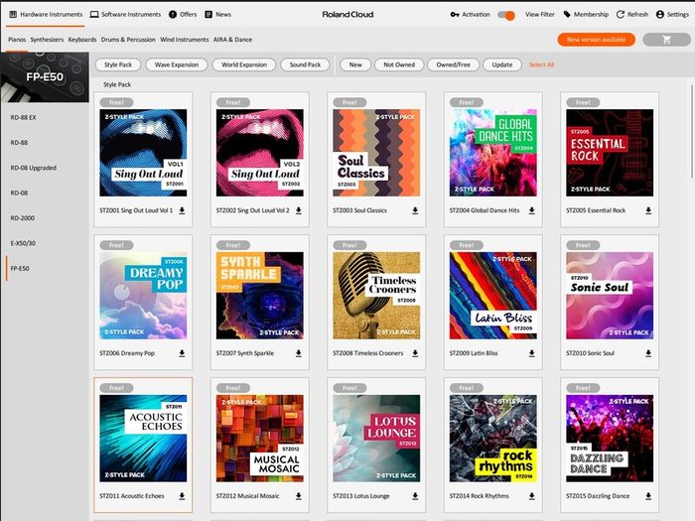The width and height of the screenshot is (695, 521).
Task: Select the AIRA & Dance category
Action: tap(232, 40)
